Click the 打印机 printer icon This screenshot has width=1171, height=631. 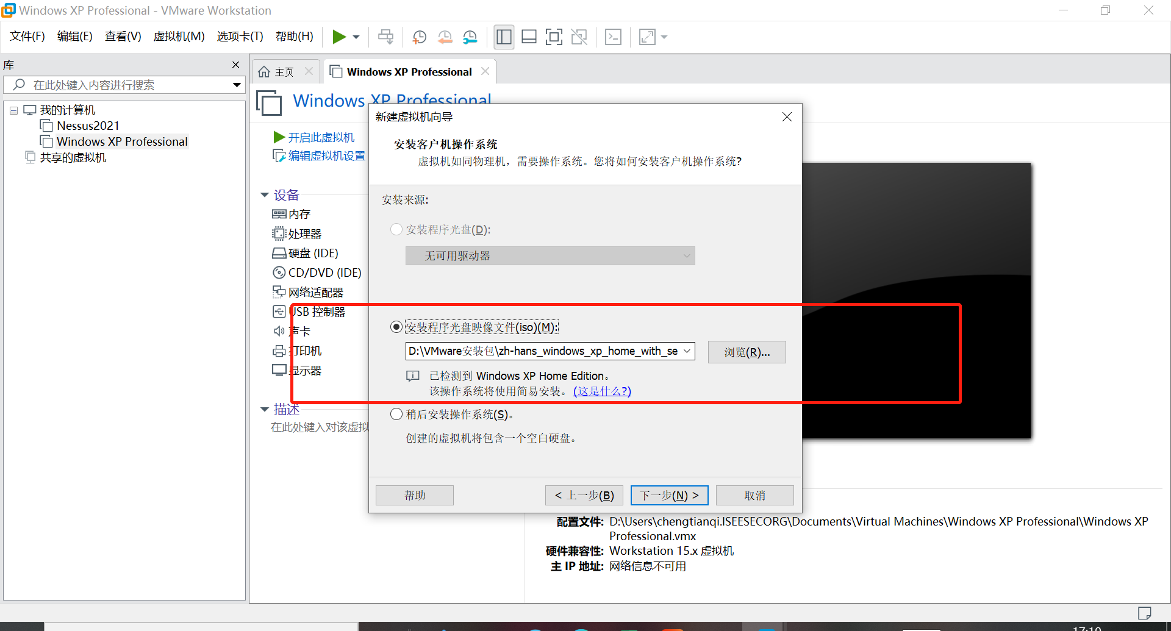coord(279,351)
